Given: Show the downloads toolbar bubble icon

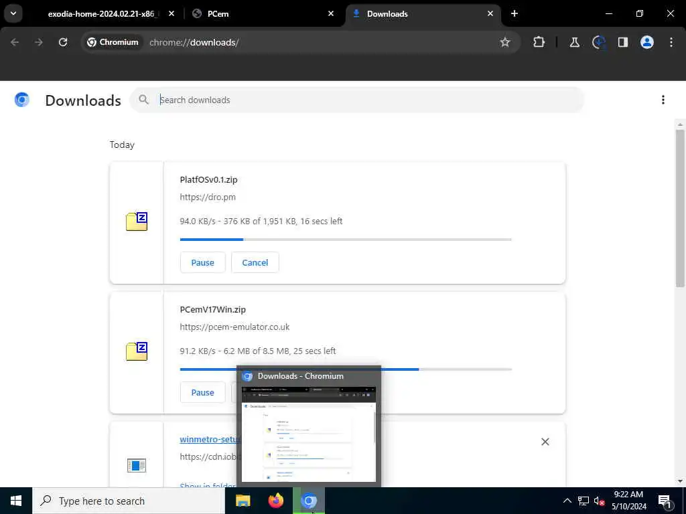Looking at the screenshot, I should pyautogui.click(x=598, y=42).
